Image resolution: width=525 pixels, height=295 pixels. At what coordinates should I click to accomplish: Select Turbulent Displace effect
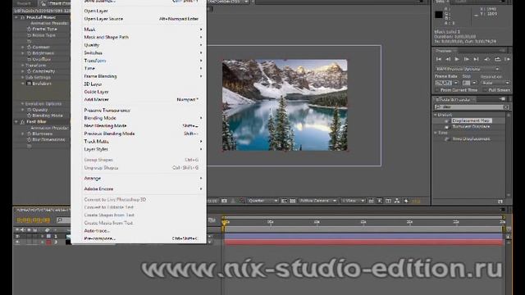(471, 127)
